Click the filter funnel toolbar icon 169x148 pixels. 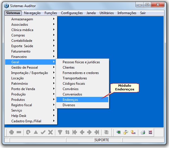click(60, 132)
